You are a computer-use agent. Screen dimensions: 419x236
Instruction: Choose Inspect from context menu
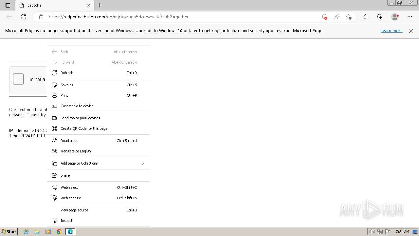tap(99, 221)
